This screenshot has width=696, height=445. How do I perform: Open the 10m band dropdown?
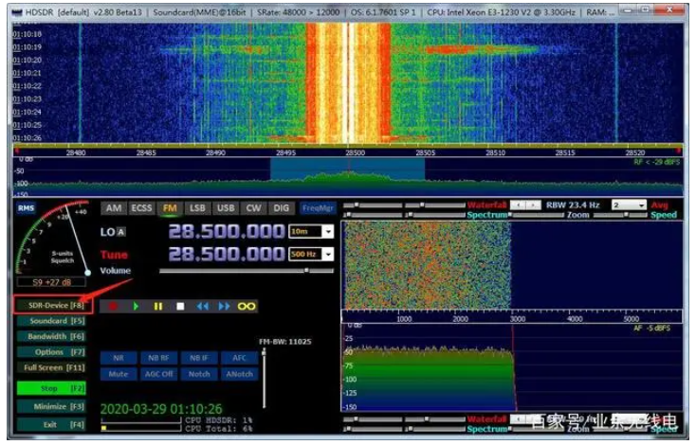pyautogui.click(x=328, y=232)
